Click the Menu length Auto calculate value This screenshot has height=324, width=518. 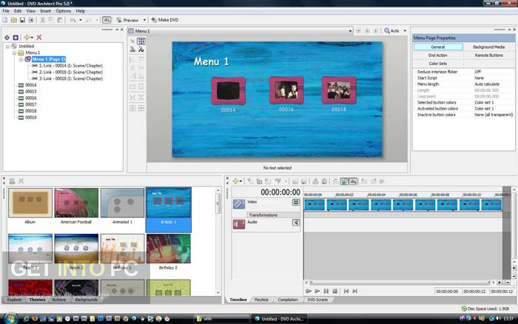[487, 84]
